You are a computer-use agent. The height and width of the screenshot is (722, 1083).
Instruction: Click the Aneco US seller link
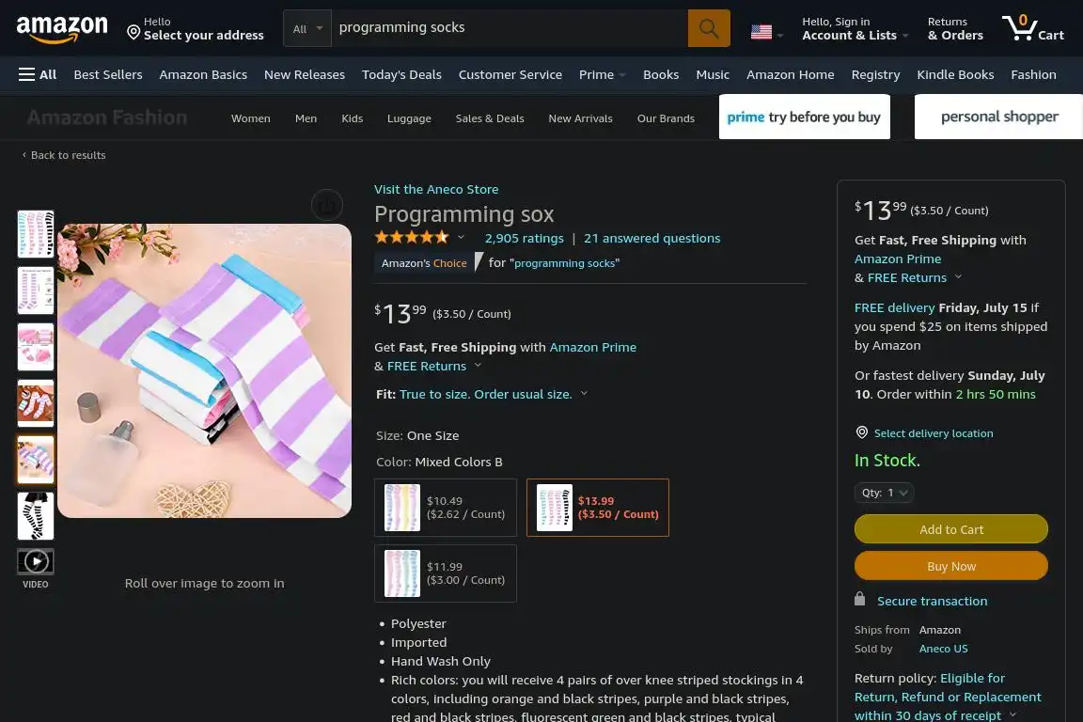[x=943, y=648]
